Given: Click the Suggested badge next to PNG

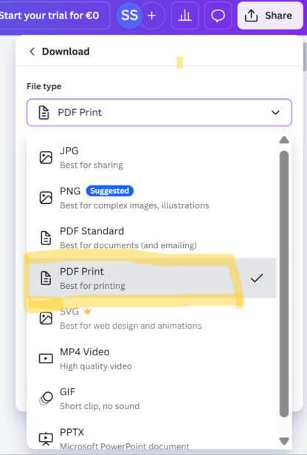Looking at the screenshot, I should pyautogui.click(x=109, y=191).
